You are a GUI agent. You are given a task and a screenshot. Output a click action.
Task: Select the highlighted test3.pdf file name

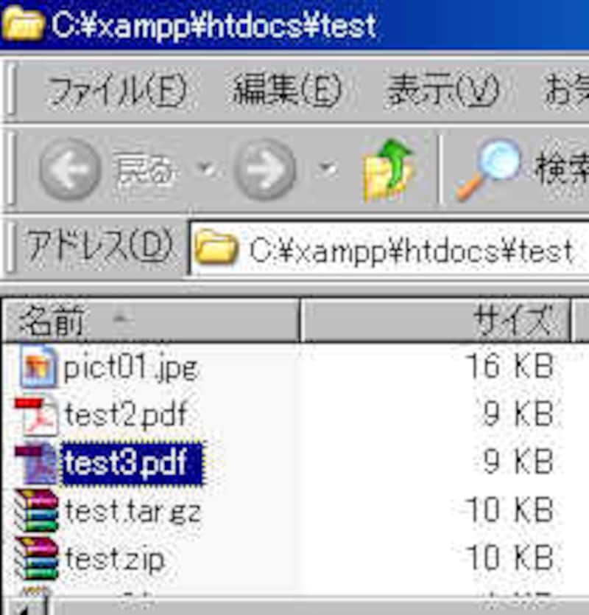[133, 463]
